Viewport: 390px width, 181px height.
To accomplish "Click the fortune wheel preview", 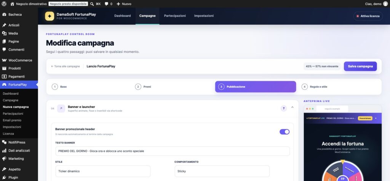I will [x=342, y=171].
